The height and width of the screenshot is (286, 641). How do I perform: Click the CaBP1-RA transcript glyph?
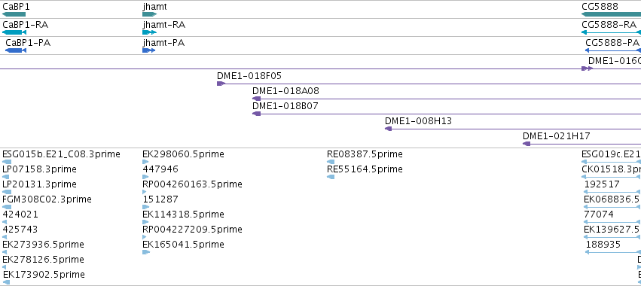click(x=14, y=32)
